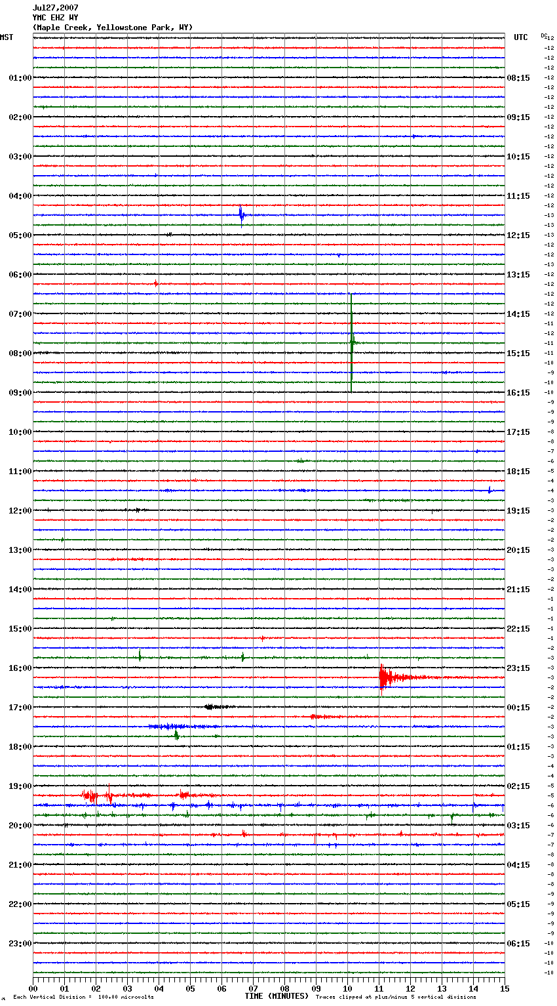Click the 19:15 UTC row label
Image resolution: width=557 pixels, height=1006 pixels.
(518, 511)
